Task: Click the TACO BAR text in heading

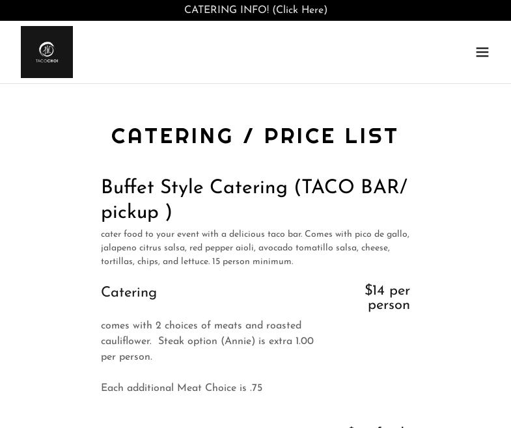Action: (x=350, y=188)
